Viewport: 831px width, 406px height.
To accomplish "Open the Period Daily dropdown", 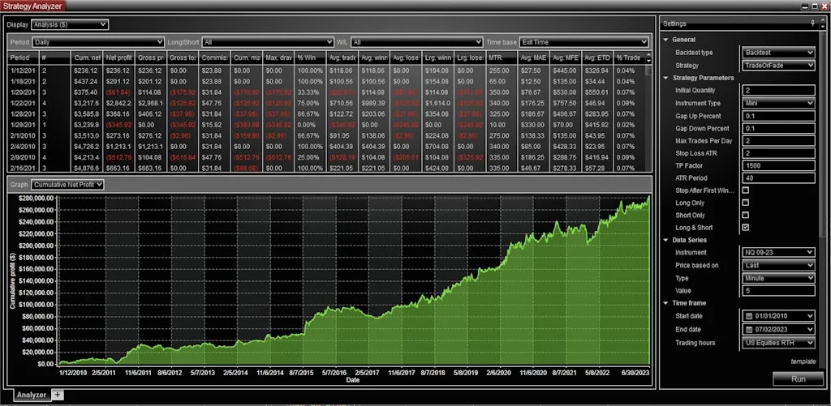I will (x=98, y=42).
